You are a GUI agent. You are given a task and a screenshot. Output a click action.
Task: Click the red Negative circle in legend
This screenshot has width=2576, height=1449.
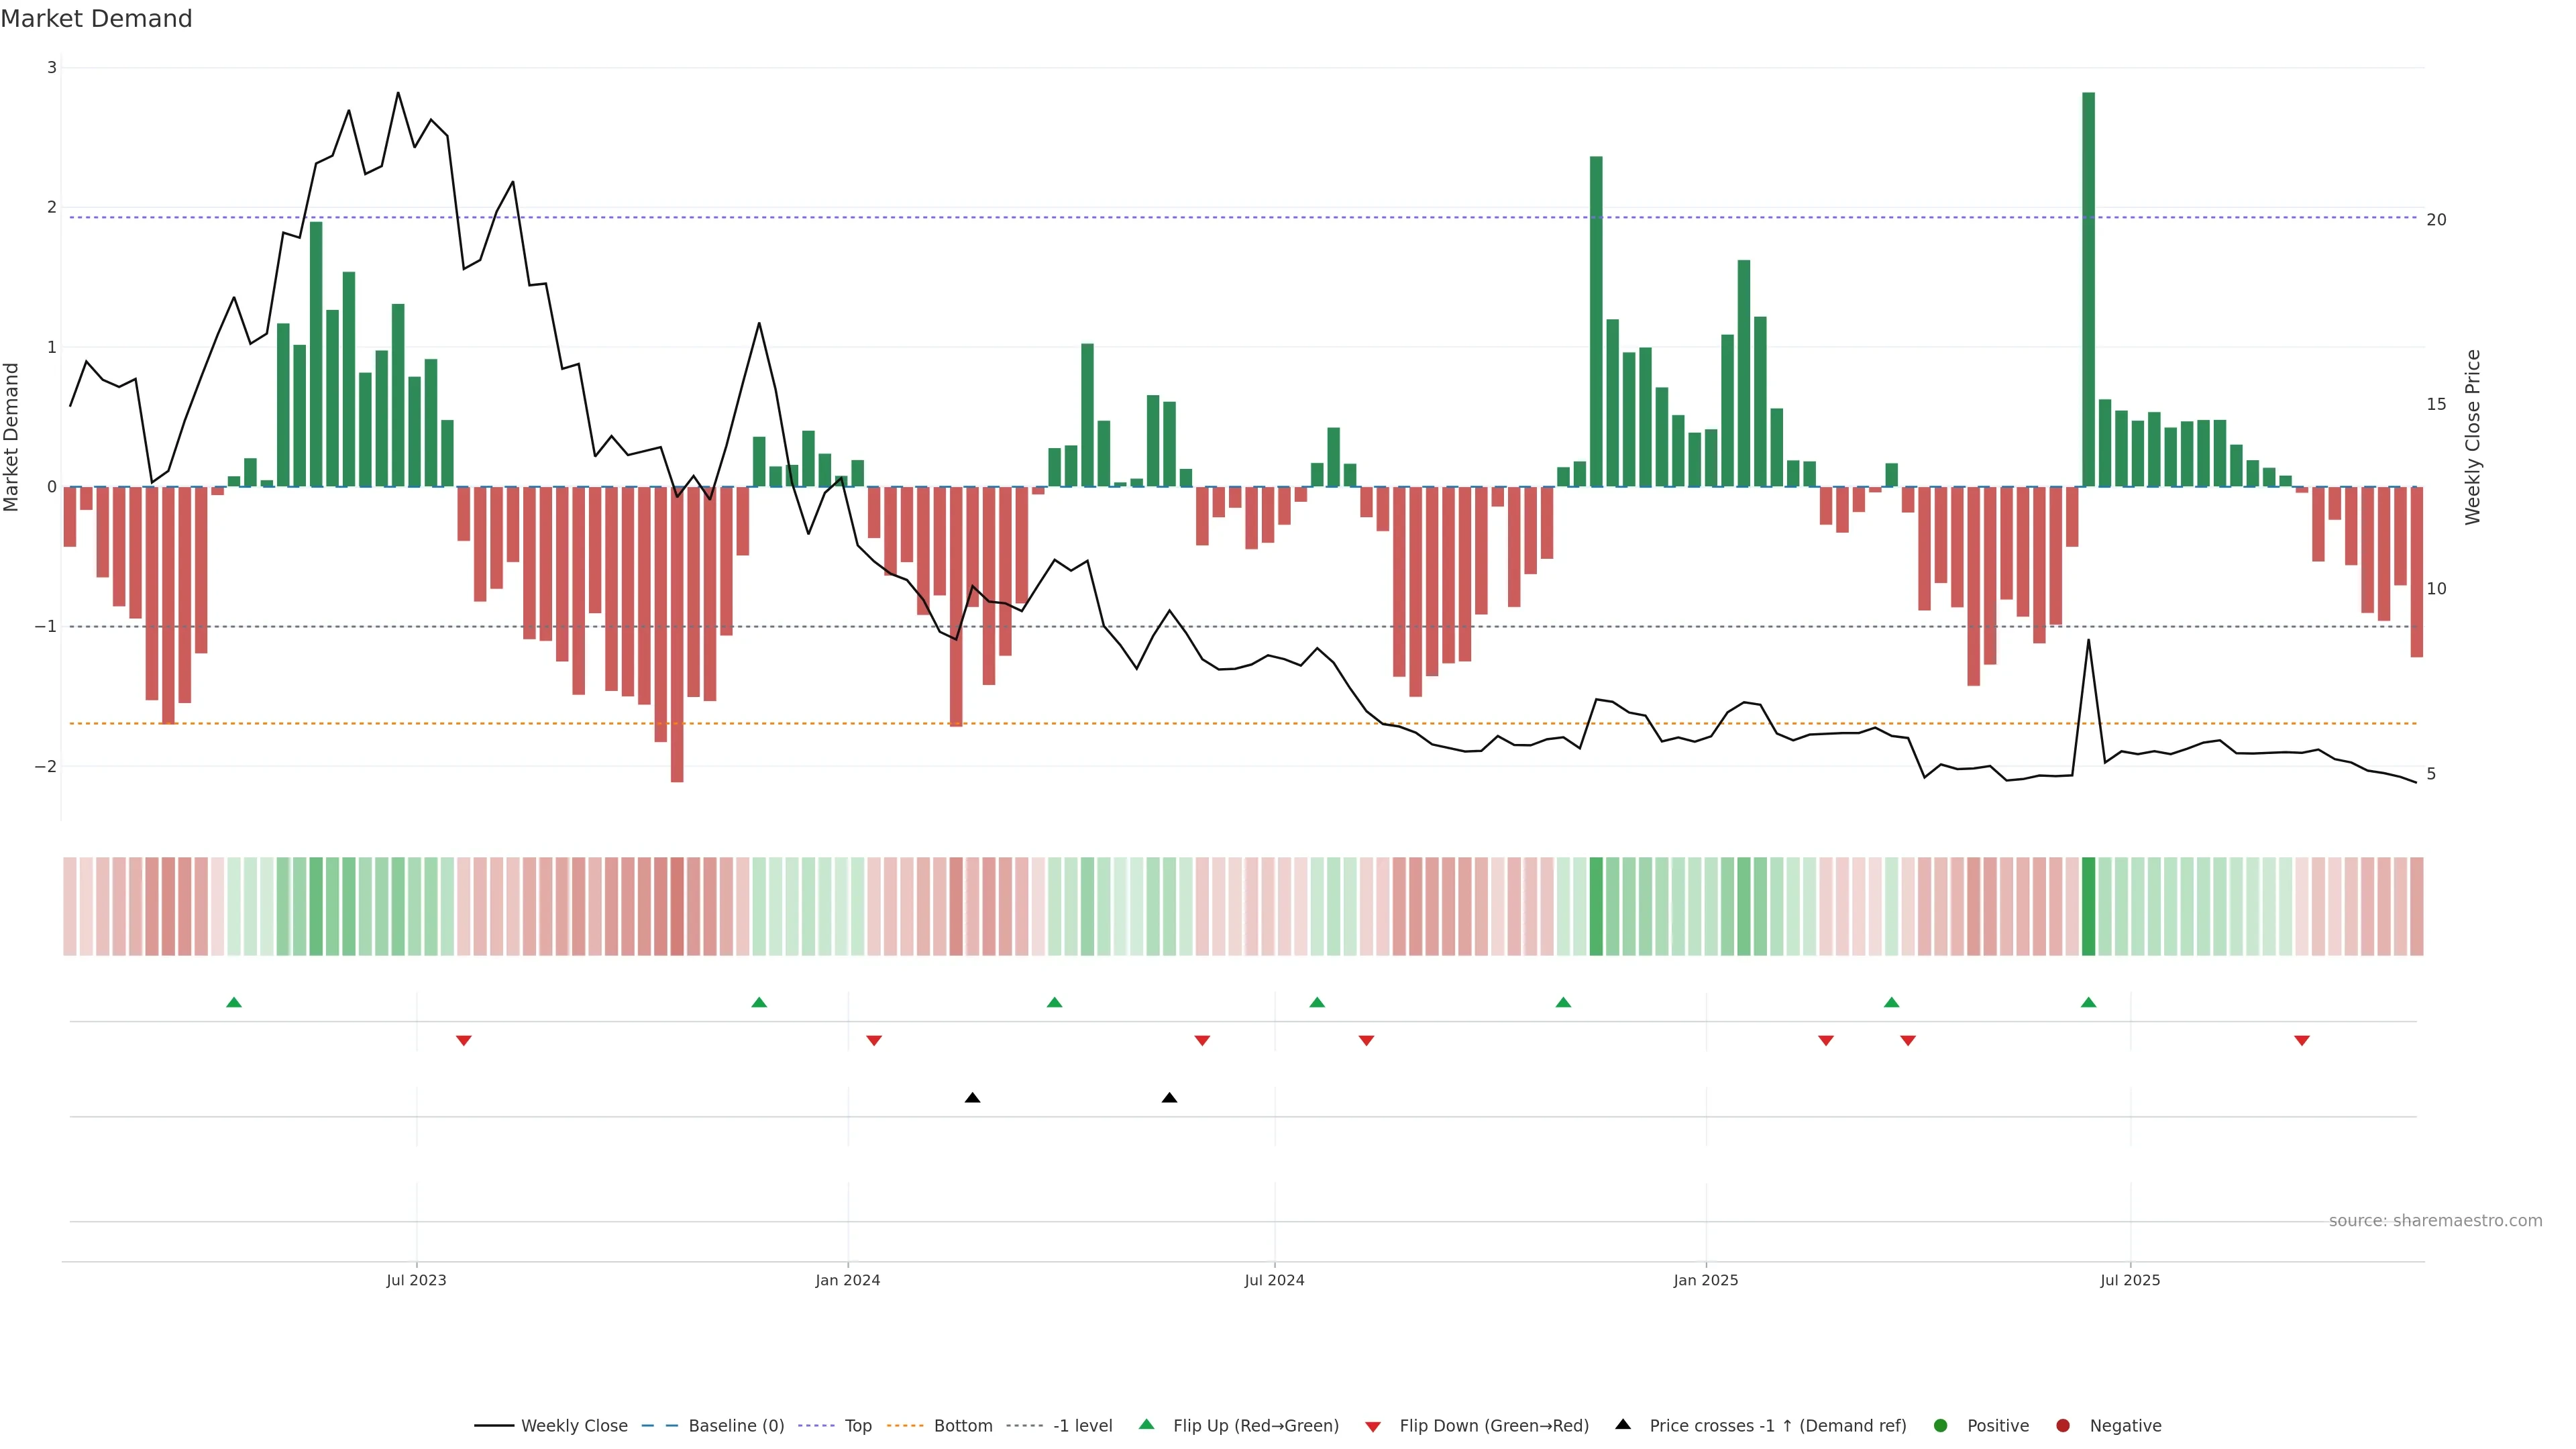coord(2062,1425)
